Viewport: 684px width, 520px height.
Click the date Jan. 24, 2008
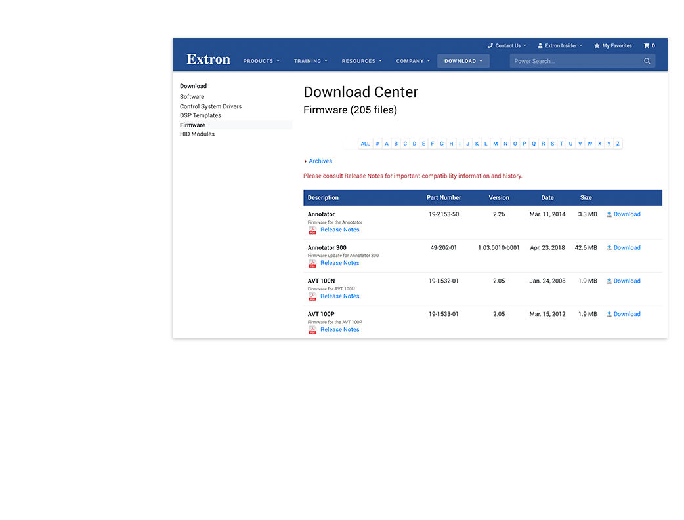click(x=547, y=281)
